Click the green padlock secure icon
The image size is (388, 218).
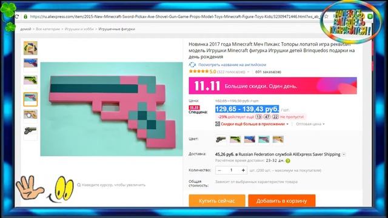coord(25,16)
